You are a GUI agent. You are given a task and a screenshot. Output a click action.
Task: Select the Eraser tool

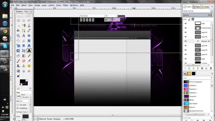(x=24, y=61)
